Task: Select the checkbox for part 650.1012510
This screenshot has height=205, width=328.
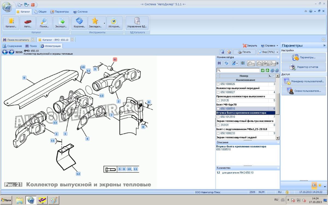Action: (x=218, y=117)
